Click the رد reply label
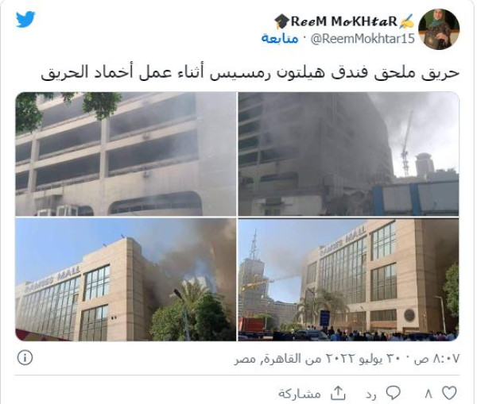The width and height of the screenshot is (477, 404). coord(371,394)
